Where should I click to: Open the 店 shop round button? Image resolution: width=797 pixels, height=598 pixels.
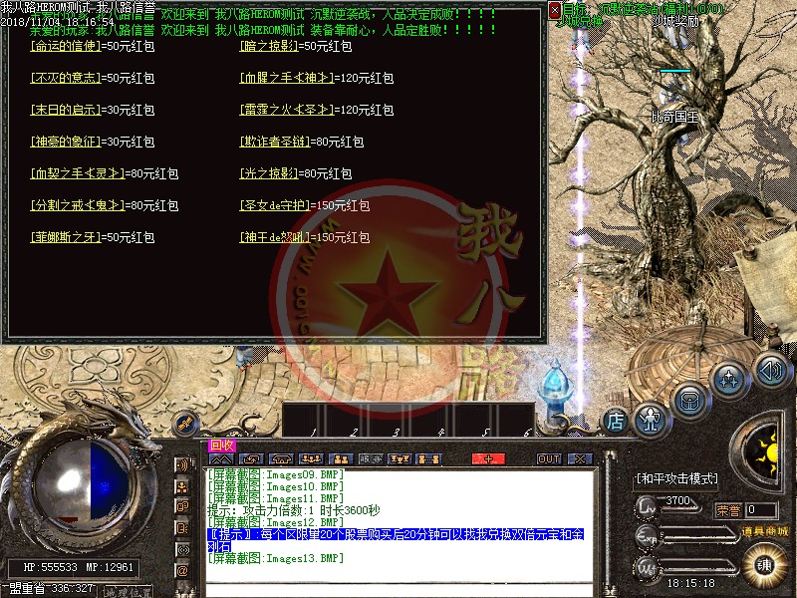point(616,421)
